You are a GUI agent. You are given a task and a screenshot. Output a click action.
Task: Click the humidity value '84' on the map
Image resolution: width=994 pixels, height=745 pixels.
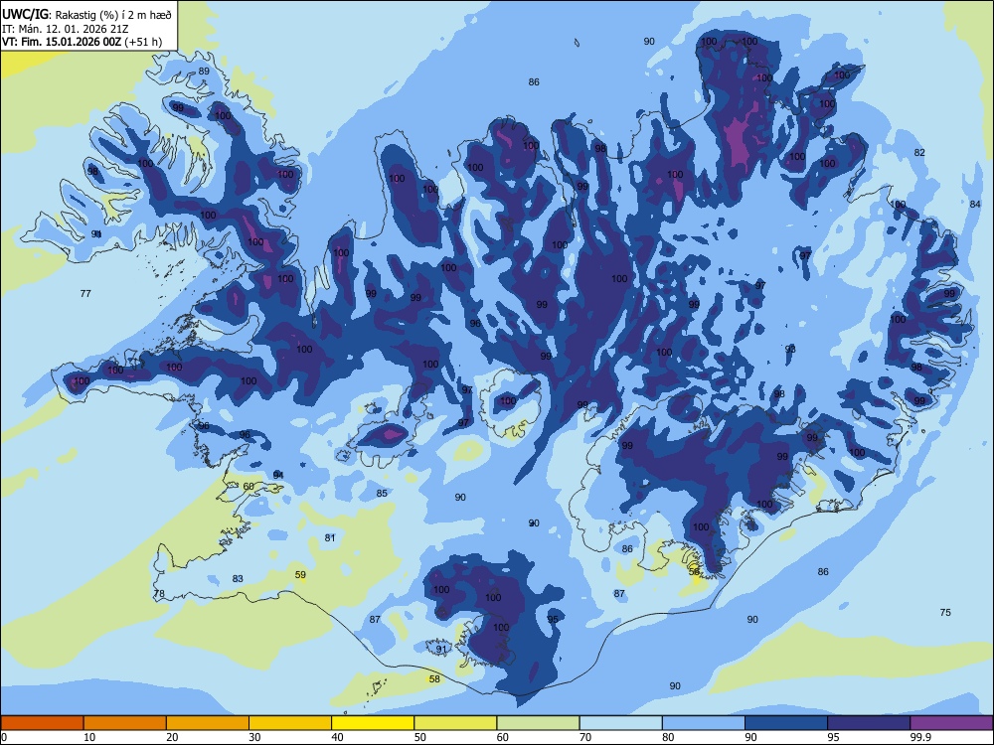click(975, 204)
